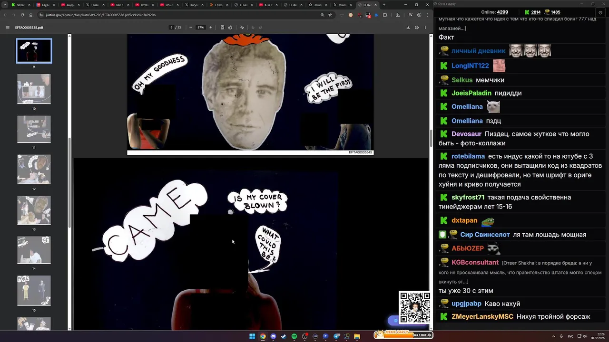Viewport: 609px width, 342px height.
Task: Switch to the Главн X tab
Action: pyautogui.click(x=94, y=5)
